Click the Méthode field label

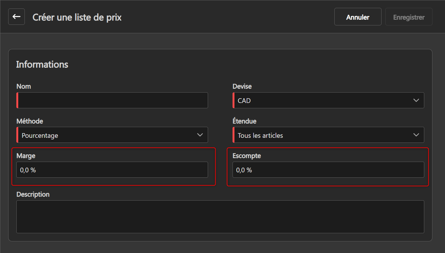click(30, 121)
